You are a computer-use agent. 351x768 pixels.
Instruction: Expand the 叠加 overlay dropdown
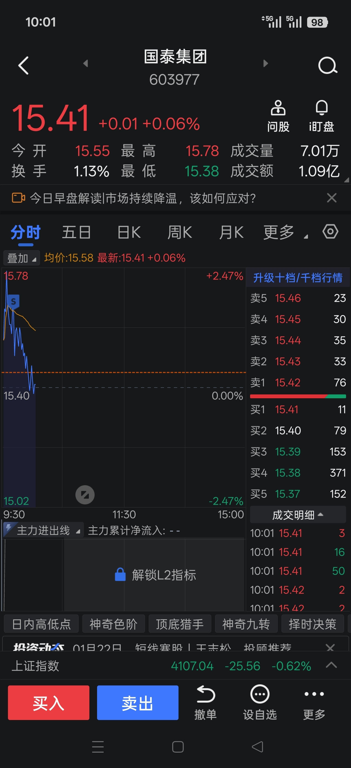click(x=21, y=258)
